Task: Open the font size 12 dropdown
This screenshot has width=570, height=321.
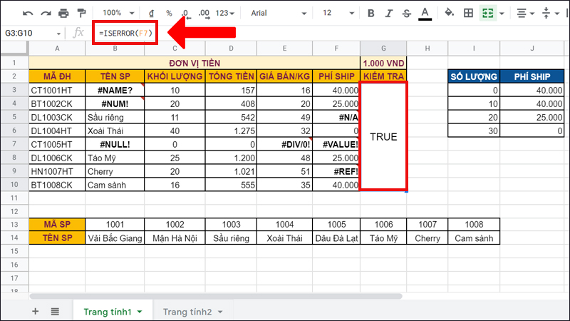Action: [338, 14]
